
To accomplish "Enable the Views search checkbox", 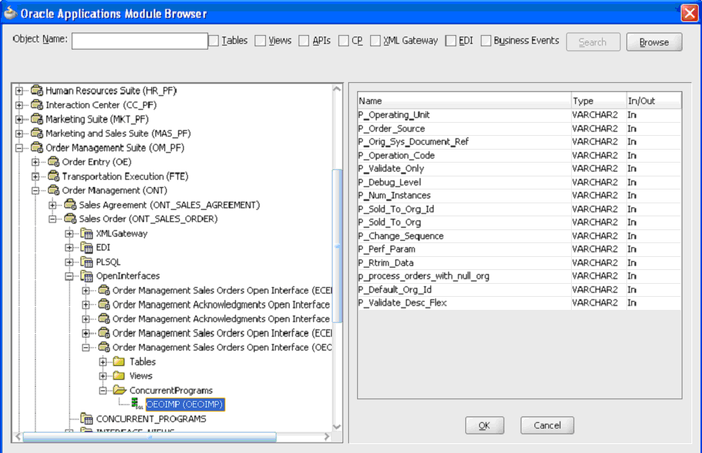I will 260,41.
